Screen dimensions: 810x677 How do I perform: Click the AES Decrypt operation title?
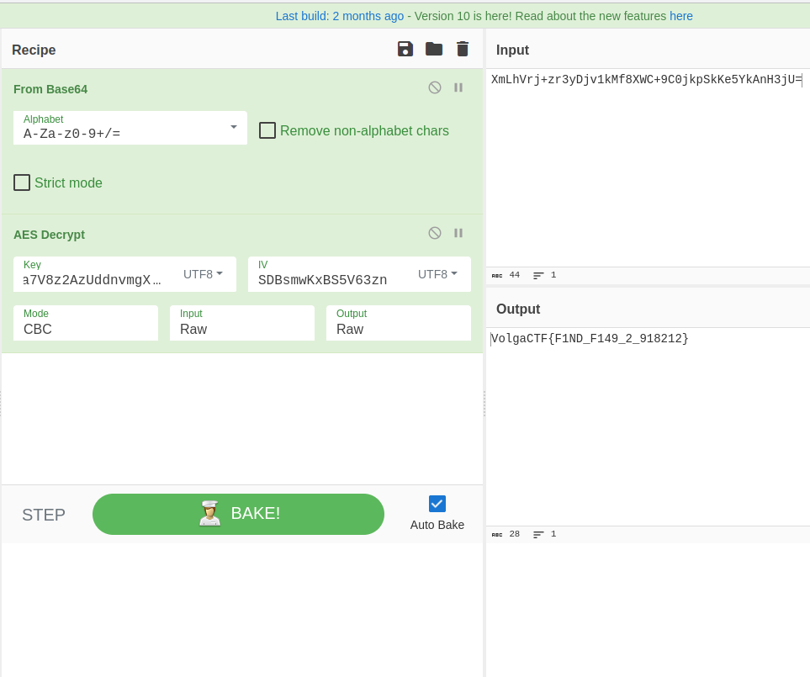49,235
